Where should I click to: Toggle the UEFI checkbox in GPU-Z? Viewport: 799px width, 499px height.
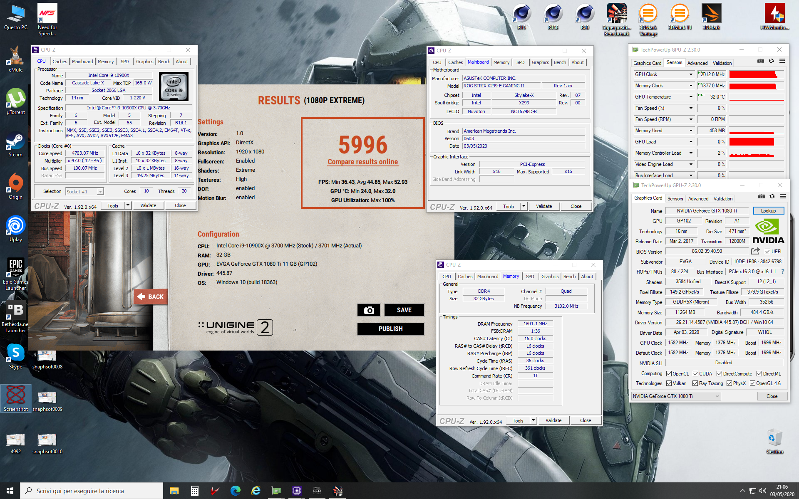pyautogui.click(x=767, y=251)
